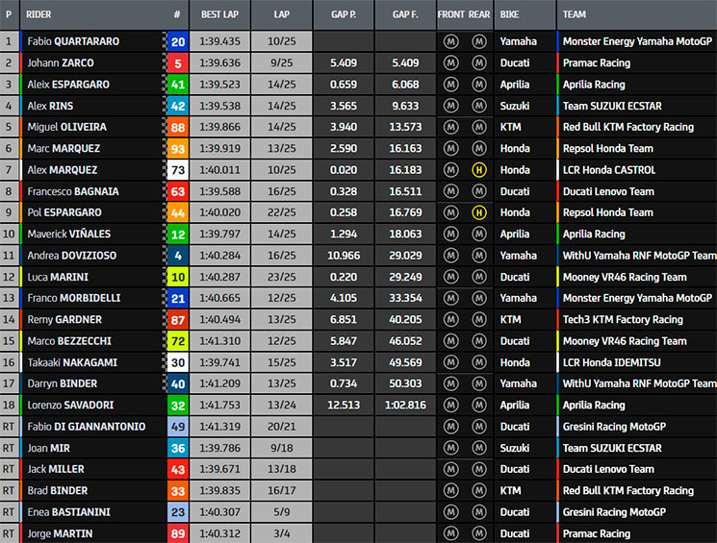Click Zarco's front tyre M icon
Image resolution: width=717 pixels, height=543 pixels.
450,63
